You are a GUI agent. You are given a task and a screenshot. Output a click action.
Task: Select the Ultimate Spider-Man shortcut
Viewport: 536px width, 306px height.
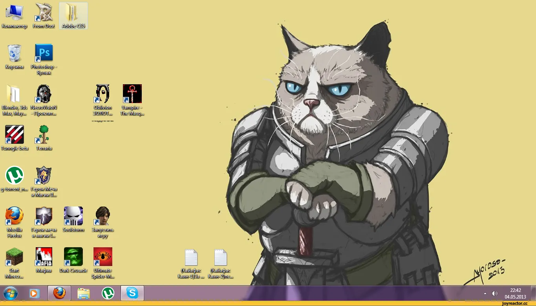[103, 263]
